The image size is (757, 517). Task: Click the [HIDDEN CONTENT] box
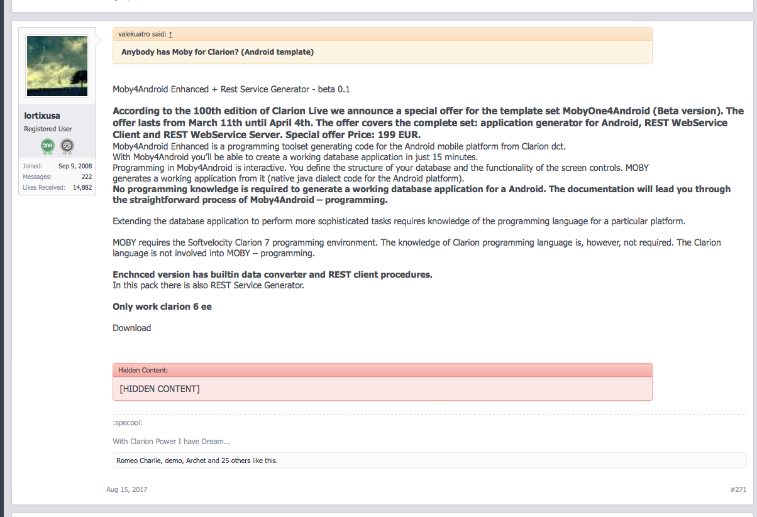160,389
